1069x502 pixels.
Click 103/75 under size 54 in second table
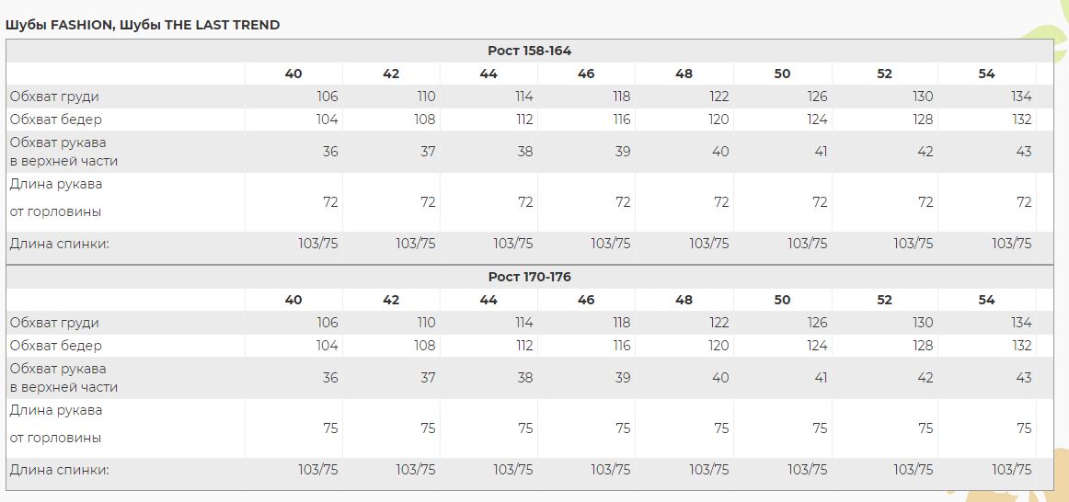(1012, 469)
